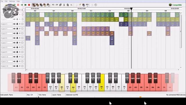Select the fifth instrument block icon

pos(49,5)
